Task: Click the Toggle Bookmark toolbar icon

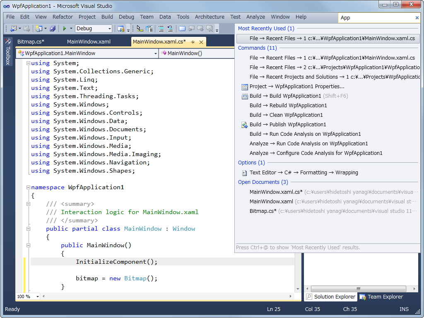Action: click(x=182, y=29)
